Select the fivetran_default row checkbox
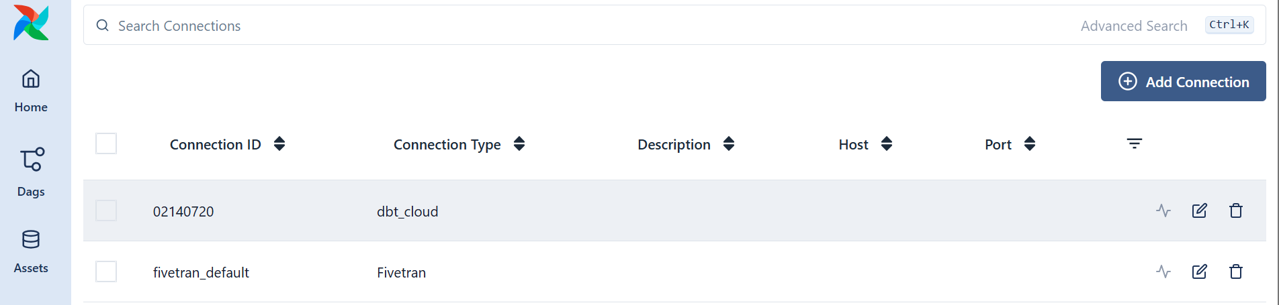1279x305 pixels. (106, 271)
